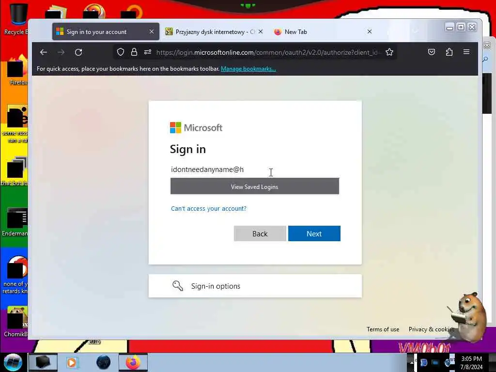Screen dimensions: 496x372
Task: Open the Windows Start orb
Action: [13, 362]
